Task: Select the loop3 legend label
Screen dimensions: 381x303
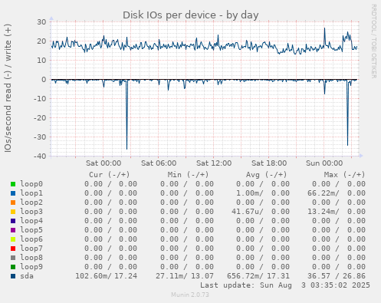Action: click(x=31, y=212)
